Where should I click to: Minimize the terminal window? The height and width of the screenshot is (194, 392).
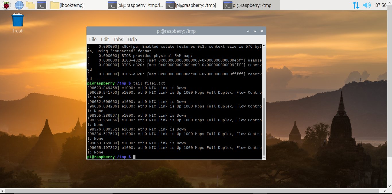[248, 31]
